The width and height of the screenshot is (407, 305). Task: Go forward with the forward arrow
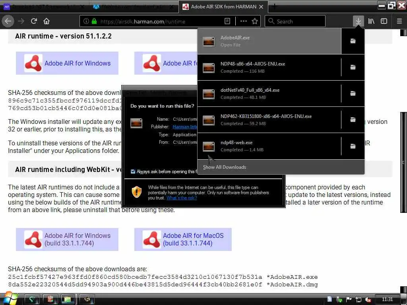(21, 21)
